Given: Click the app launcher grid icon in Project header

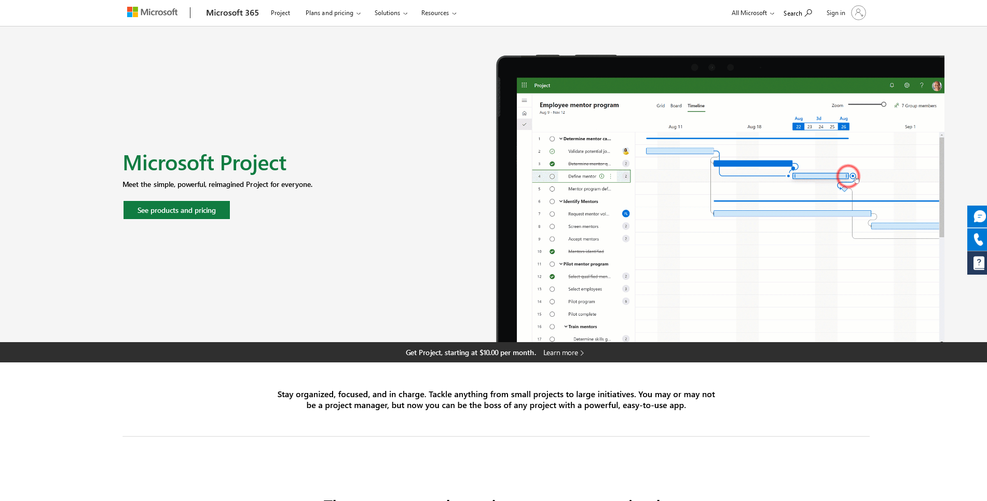Looking at the screenshot, I should [x=524, y=85].
